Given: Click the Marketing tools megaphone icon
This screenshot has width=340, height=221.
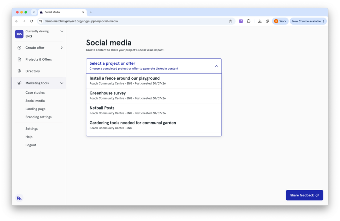Looking at the screenshot, I should 19,83.
